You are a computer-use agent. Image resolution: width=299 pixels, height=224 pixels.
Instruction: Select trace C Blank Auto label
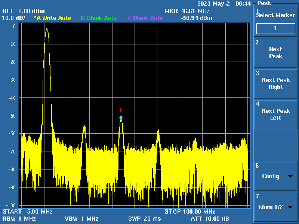click(x=145, y=18)
